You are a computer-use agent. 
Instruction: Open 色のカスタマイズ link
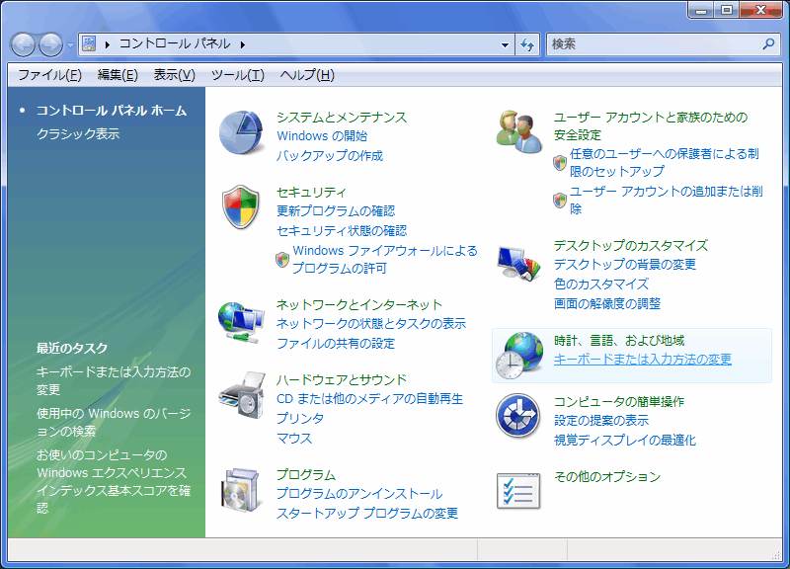(601, 284)
